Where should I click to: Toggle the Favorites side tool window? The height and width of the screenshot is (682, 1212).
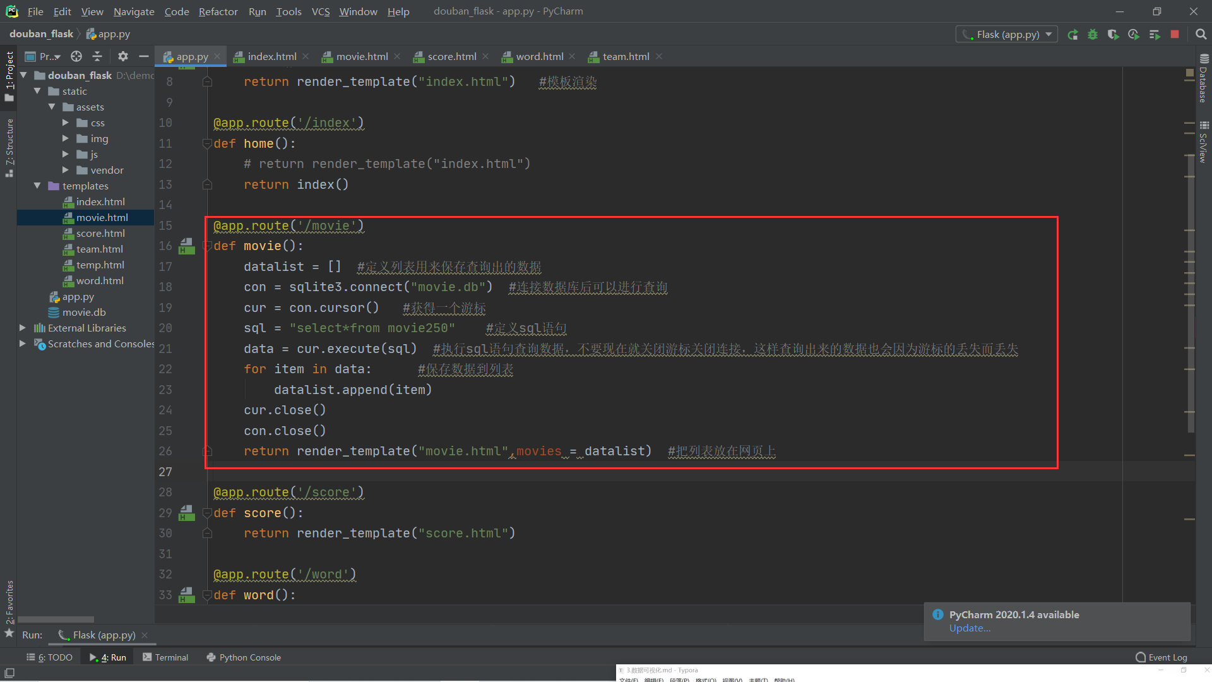tap(9, 603)
